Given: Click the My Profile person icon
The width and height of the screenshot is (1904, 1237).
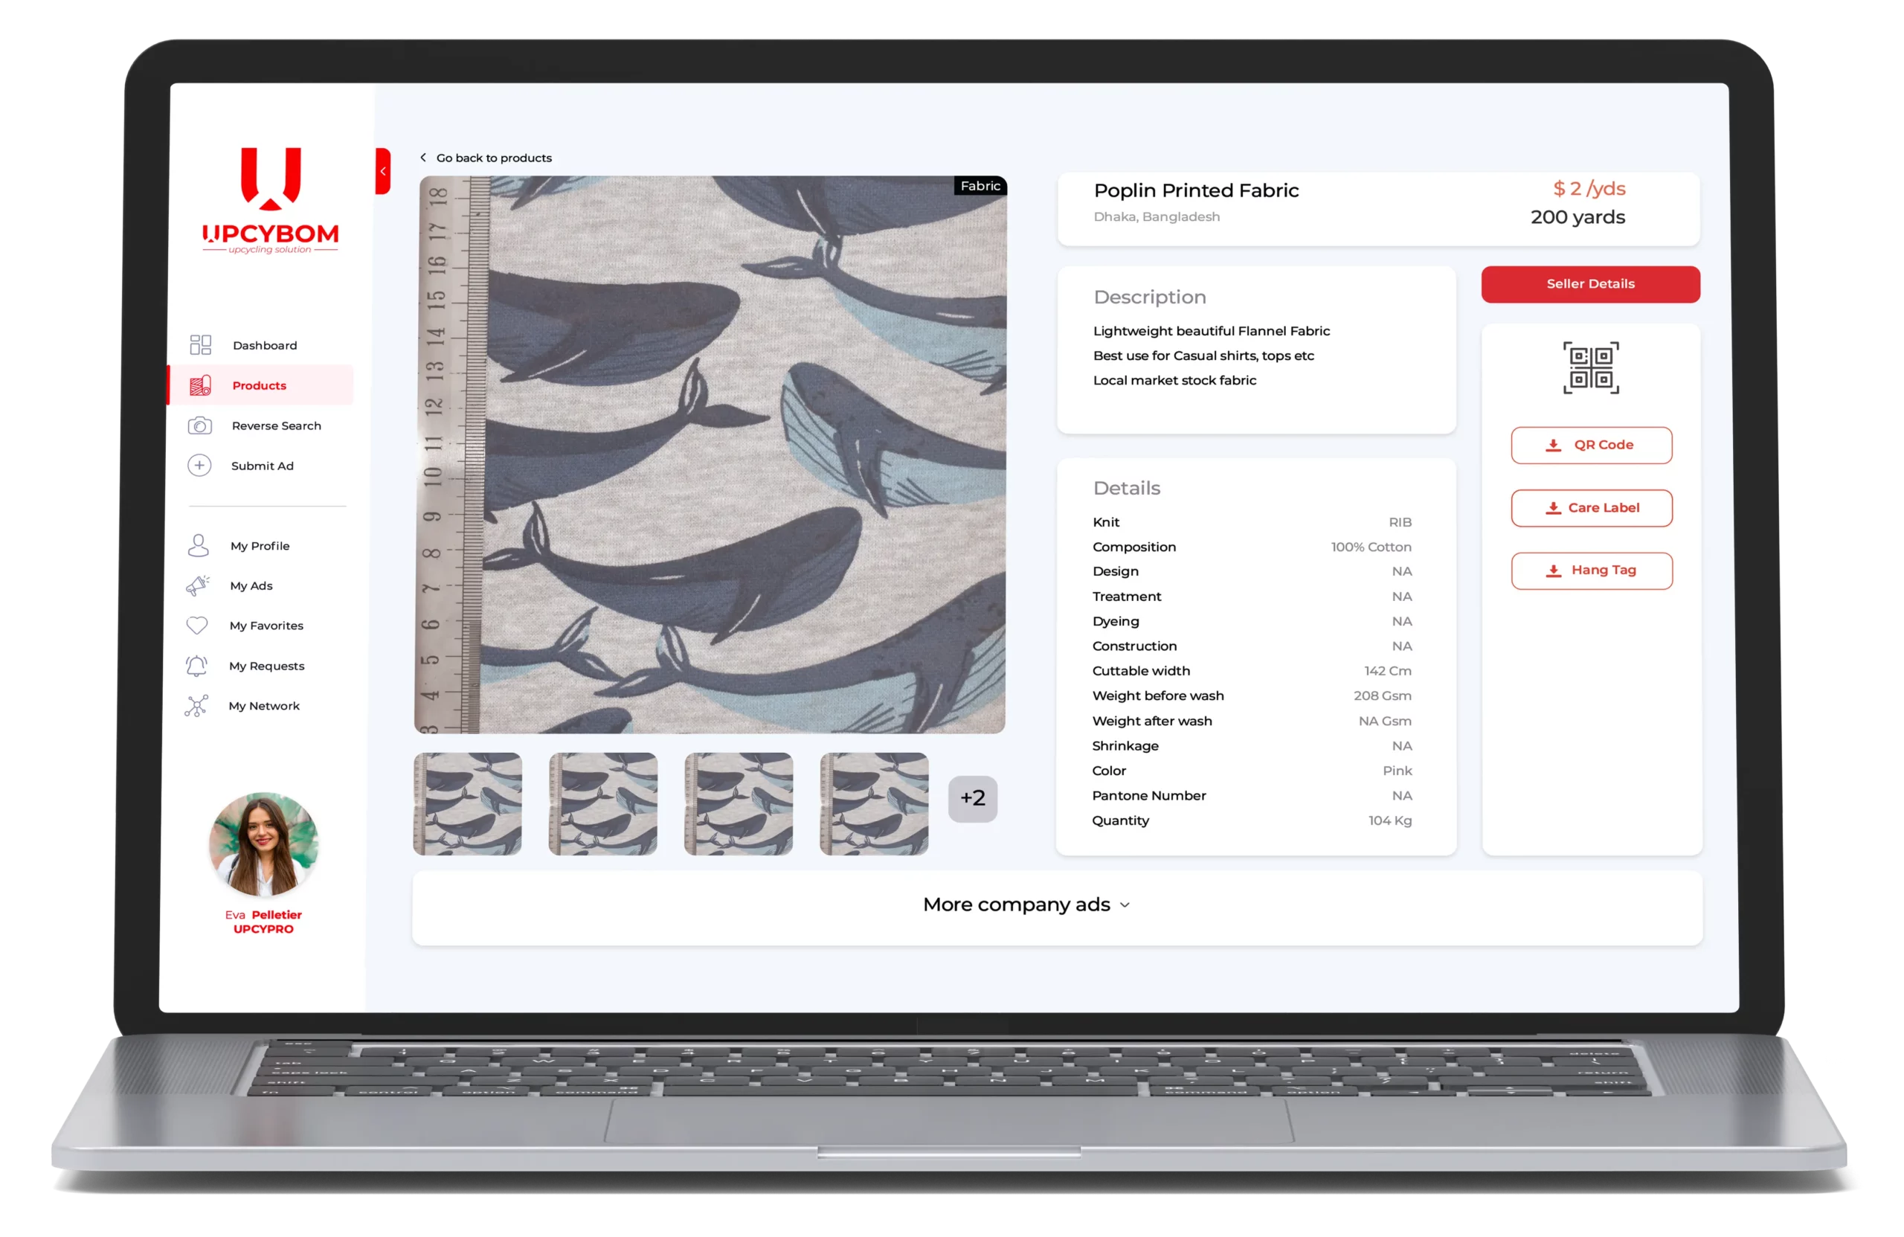Looking at the screenshot, I should [198, 546].
